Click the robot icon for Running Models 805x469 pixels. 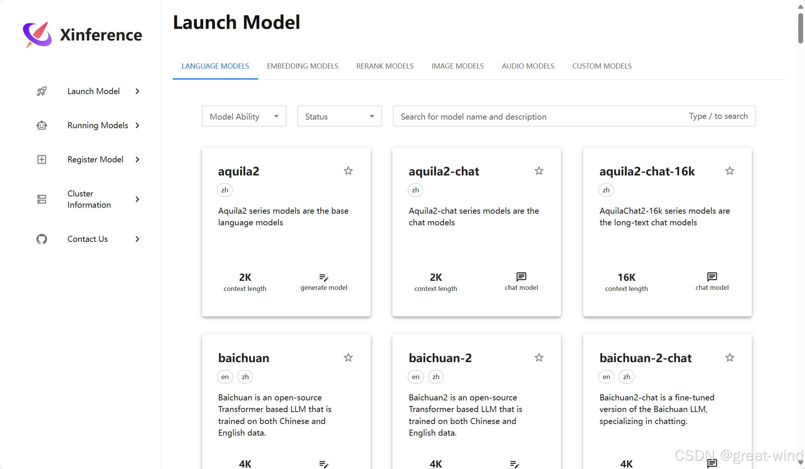click(x=42, y=125)
